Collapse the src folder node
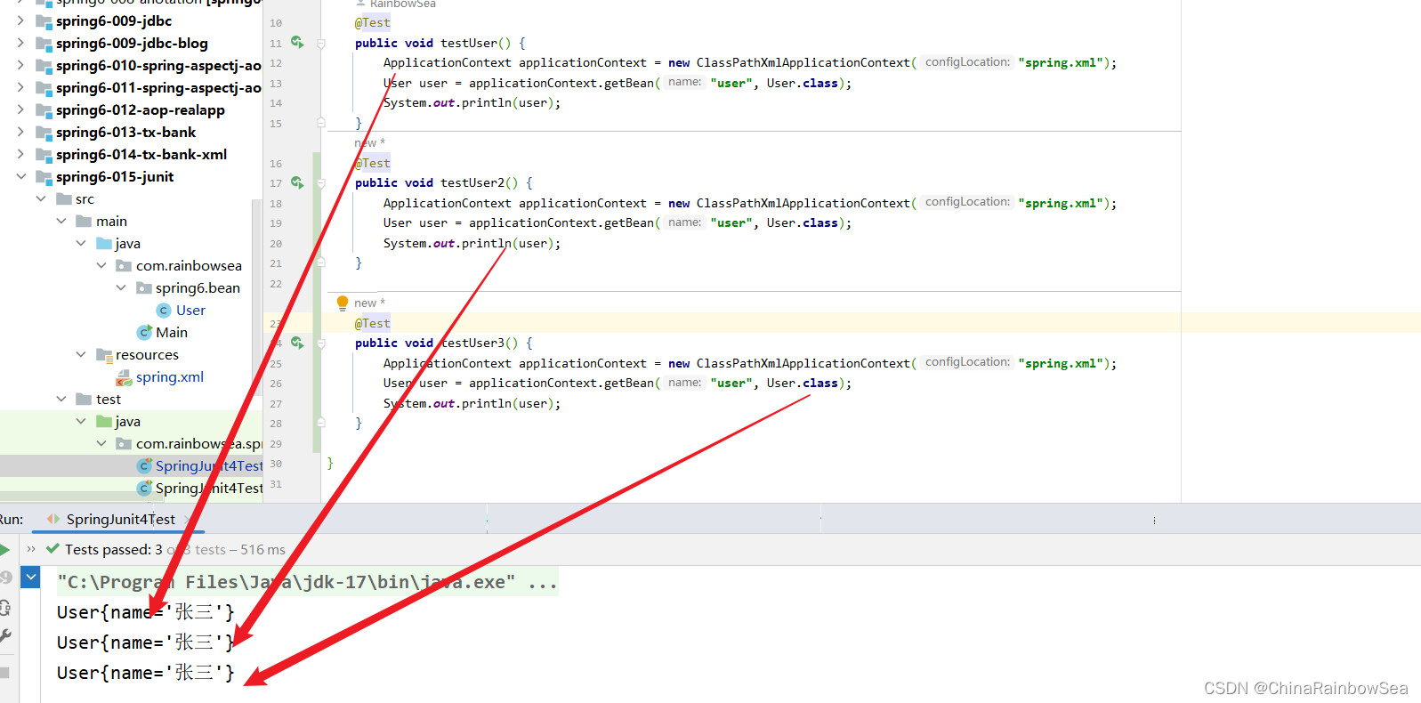 (41, 198)
